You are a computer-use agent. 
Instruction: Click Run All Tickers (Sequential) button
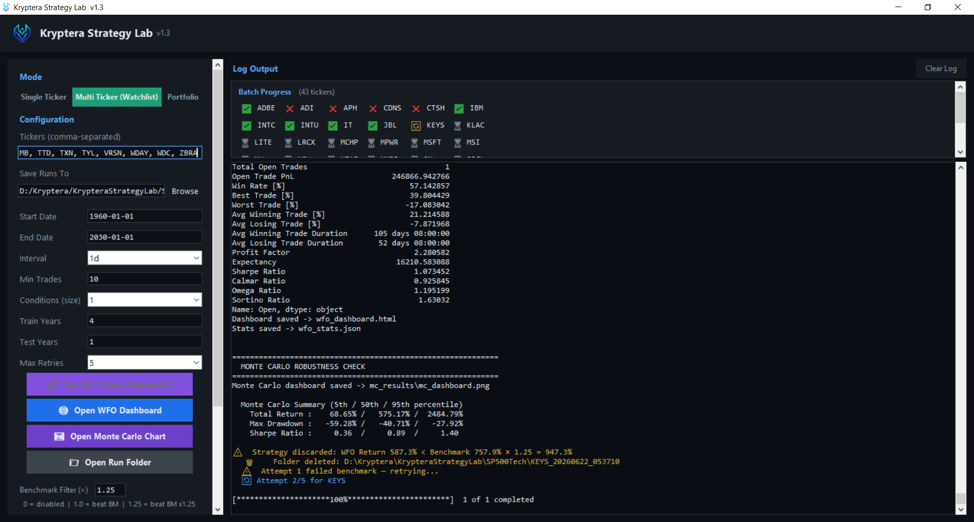tap(110, 384)
